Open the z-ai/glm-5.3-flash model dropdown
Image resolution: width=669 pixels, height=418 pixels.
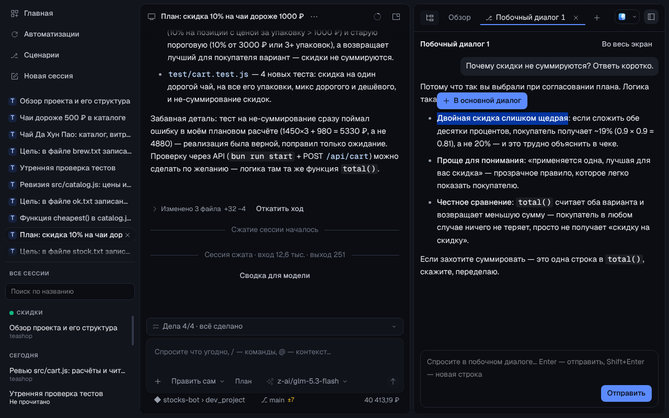coord(307,381)
